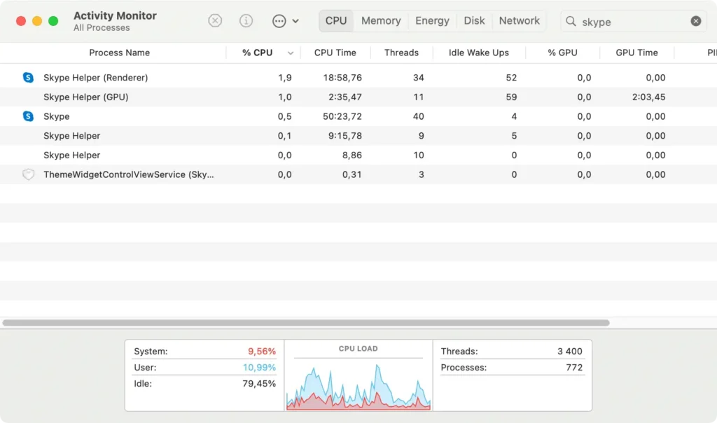
Task: Click in the skype search field
Action: [630, 22]
